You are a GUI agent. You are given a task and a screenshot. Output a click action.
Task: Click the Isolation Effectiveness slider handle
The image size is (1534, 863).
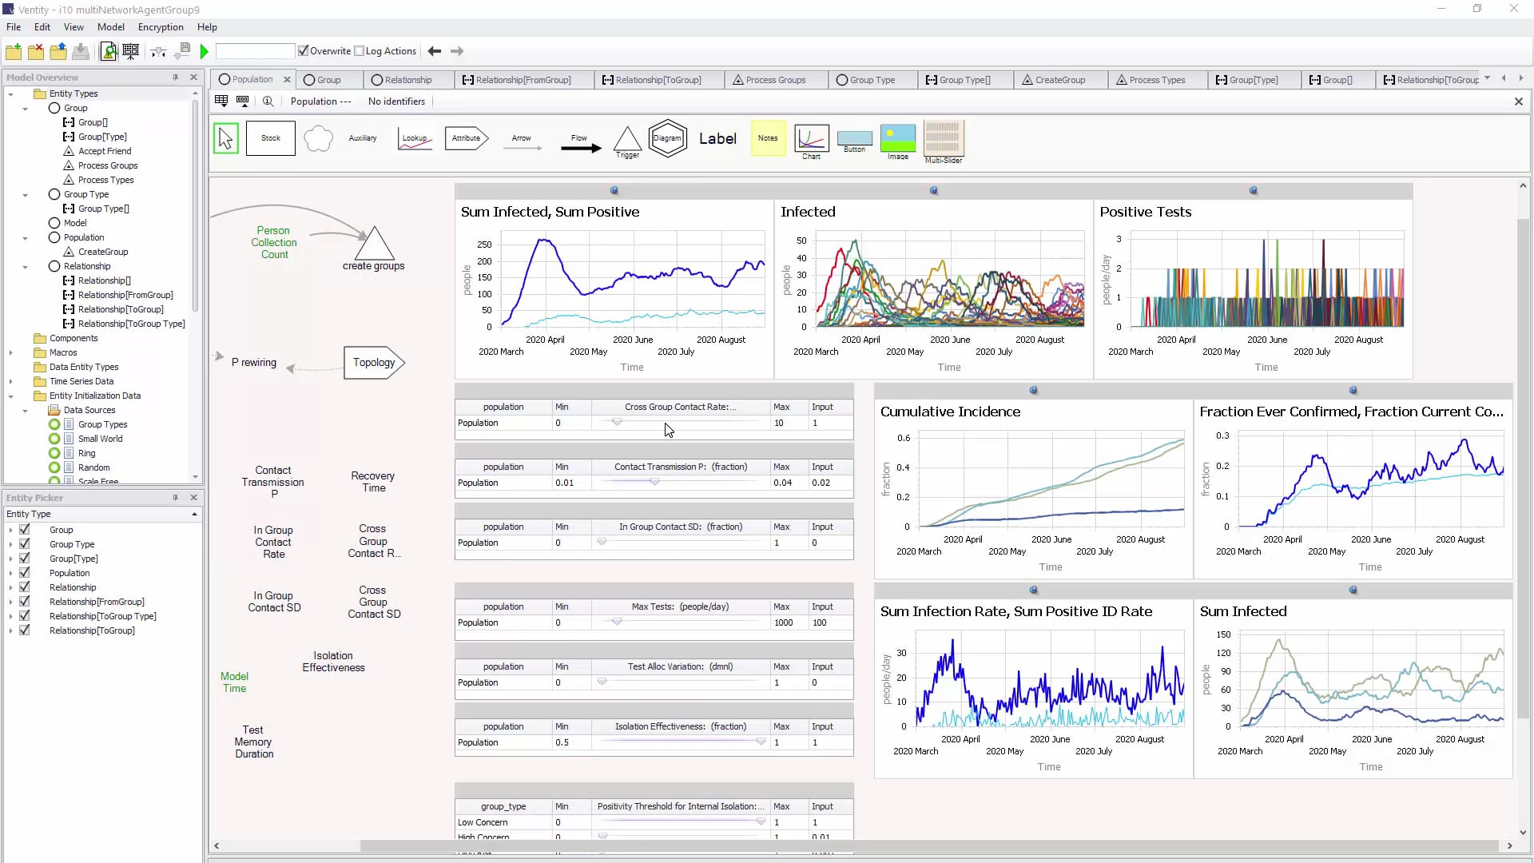click(x=761, y=742)
